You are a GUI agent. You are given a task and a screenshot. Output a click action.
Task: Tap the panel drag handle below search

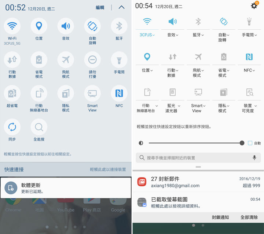[x=198, y=167]
